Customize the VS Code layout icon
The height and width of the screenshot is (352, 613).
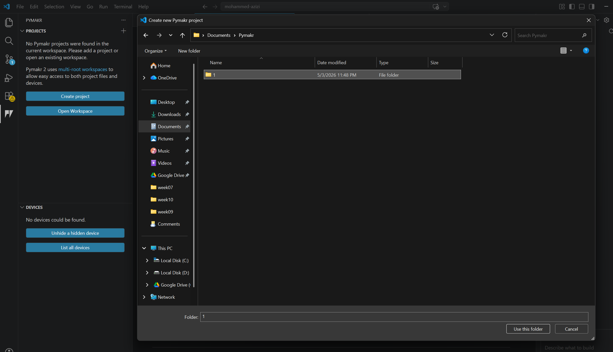click(562, 7)
